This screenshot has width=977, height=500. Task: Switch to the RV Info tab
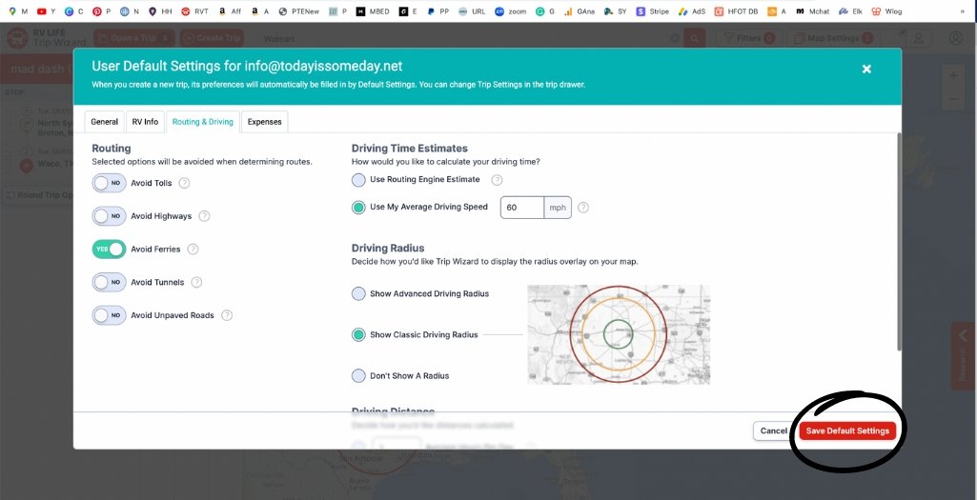click(x=145, y=122)
